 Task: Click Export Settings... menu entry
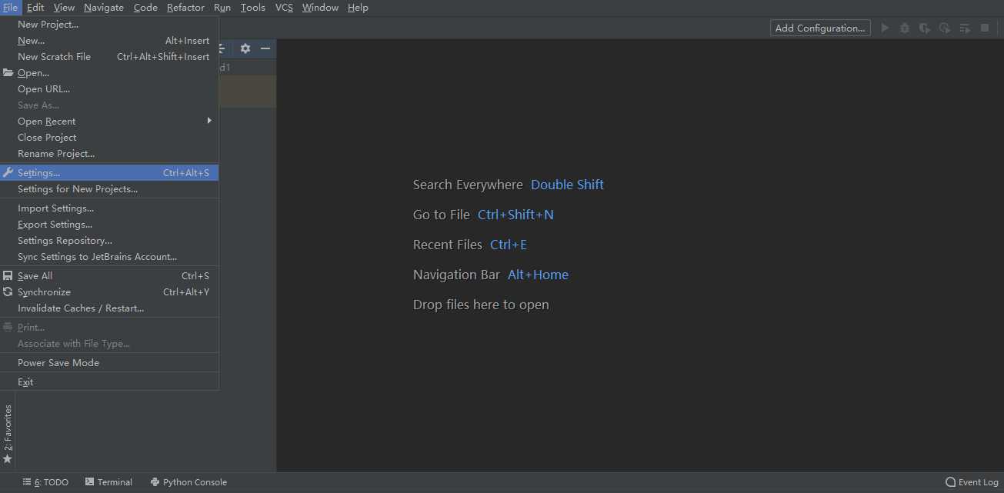click(55, 225)
